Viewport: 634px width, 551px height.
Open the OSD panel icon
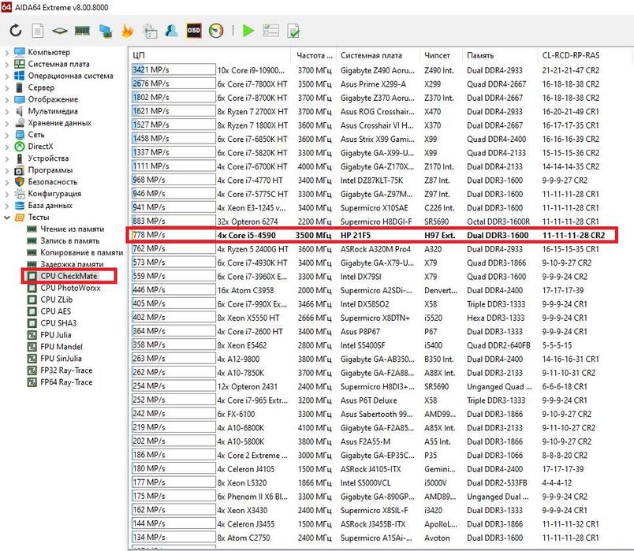194,31
